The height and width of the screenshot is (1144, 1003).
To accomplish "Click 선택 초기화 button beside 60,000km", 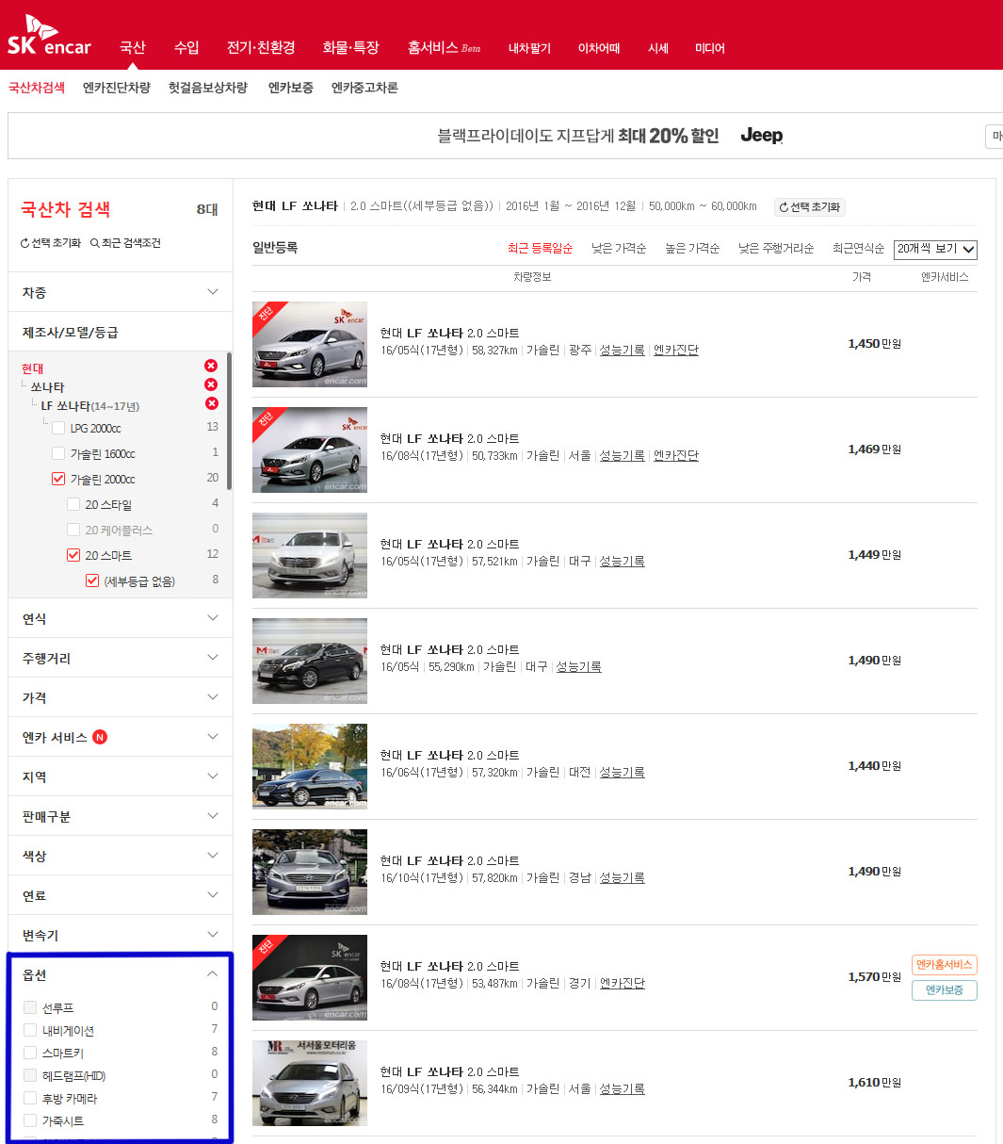I will [810, 206].
